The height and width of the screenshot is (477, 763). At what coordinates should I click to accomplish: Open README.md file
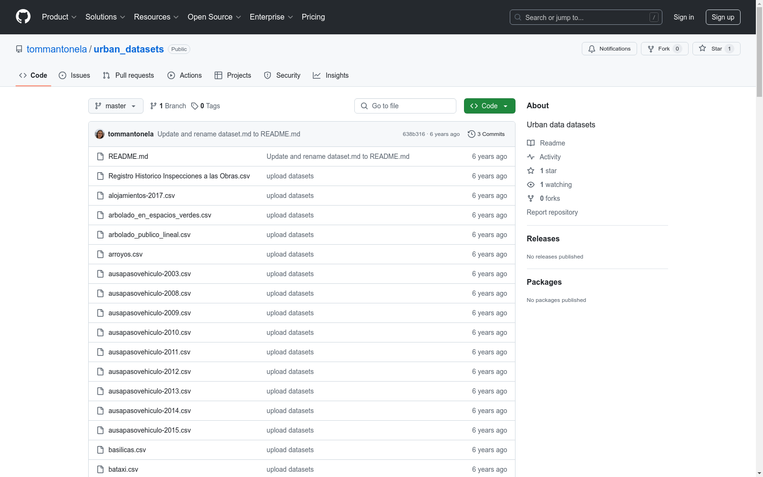click(x=128, y=156)
